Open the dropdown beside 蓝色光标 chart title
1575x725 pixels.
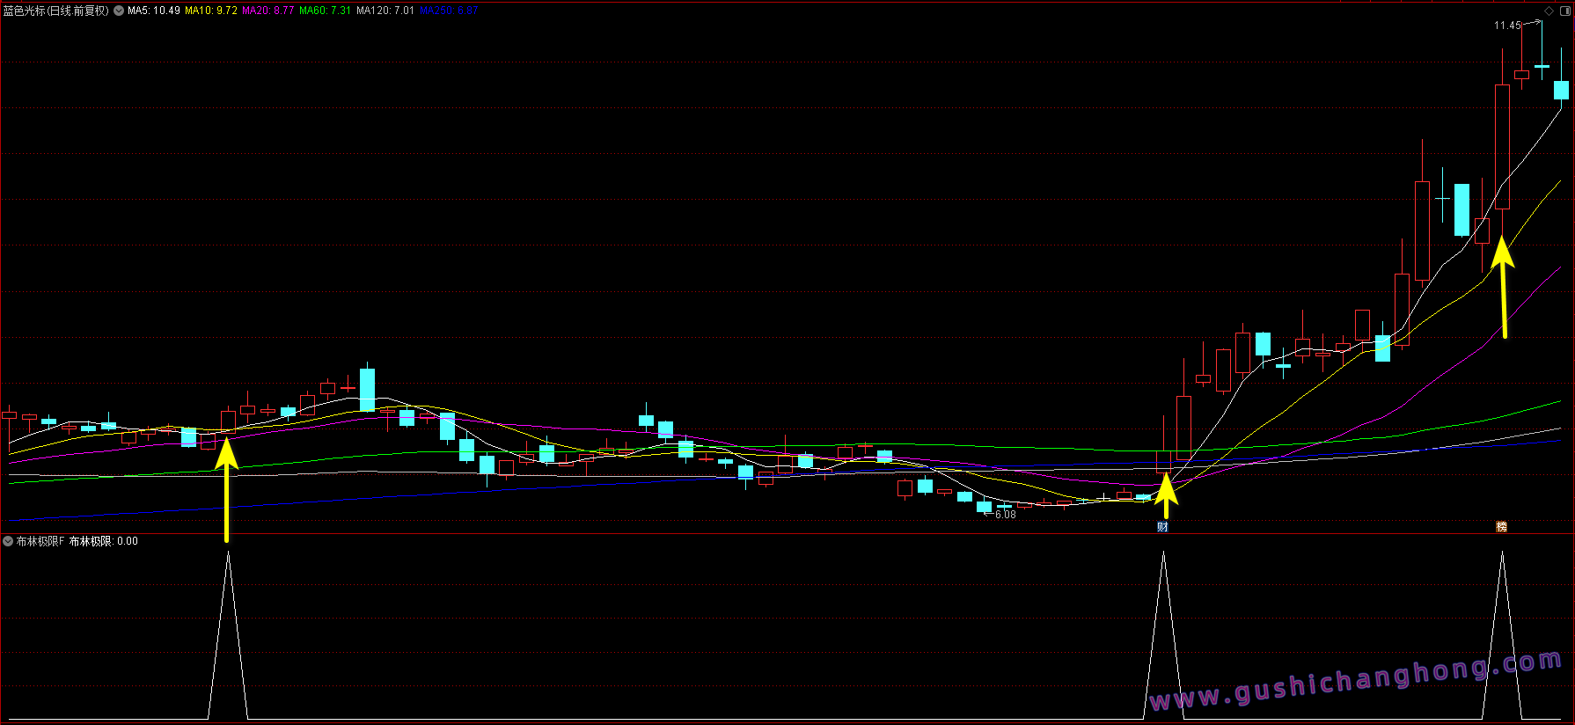coord(119,11)
